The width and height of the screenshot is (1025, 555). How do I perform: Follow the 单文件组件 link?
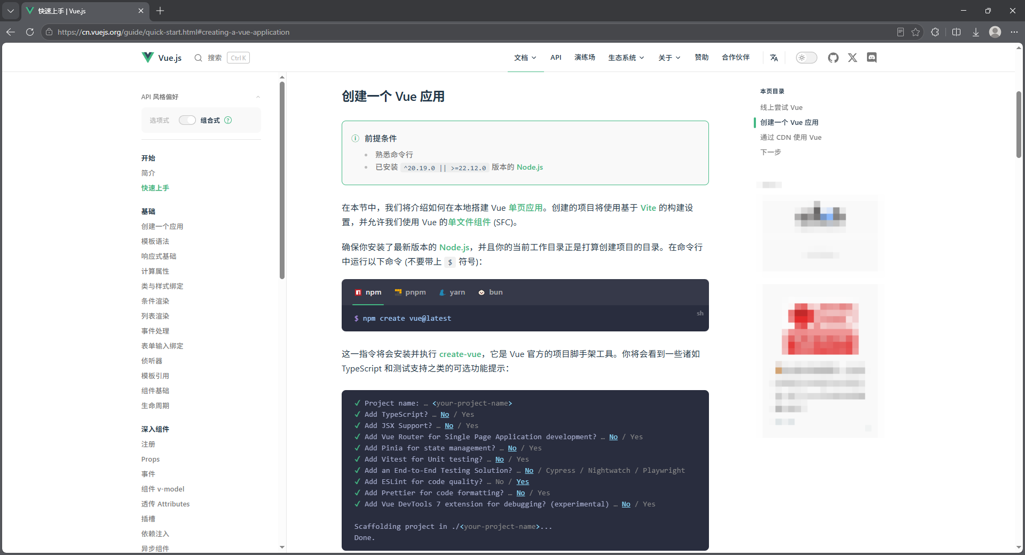tap(469, 222)
